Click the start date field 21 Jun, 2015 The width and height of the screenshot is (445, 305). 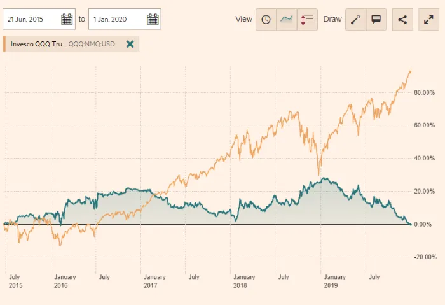coord(32,19)
